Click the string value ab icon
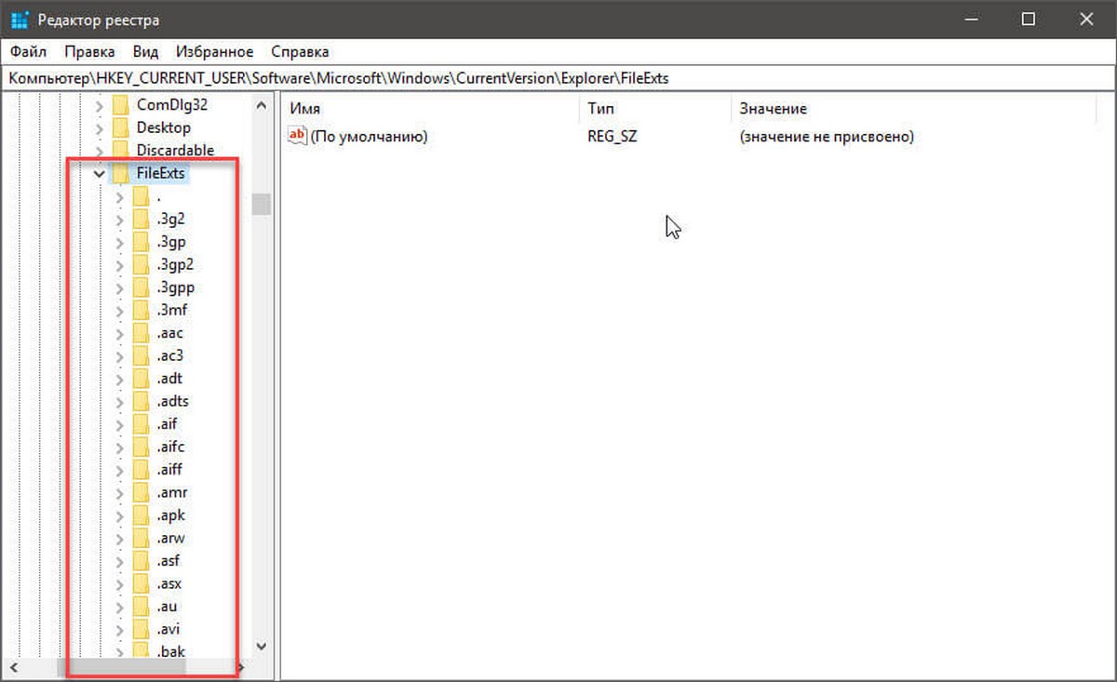 click(x=297, y=137)
